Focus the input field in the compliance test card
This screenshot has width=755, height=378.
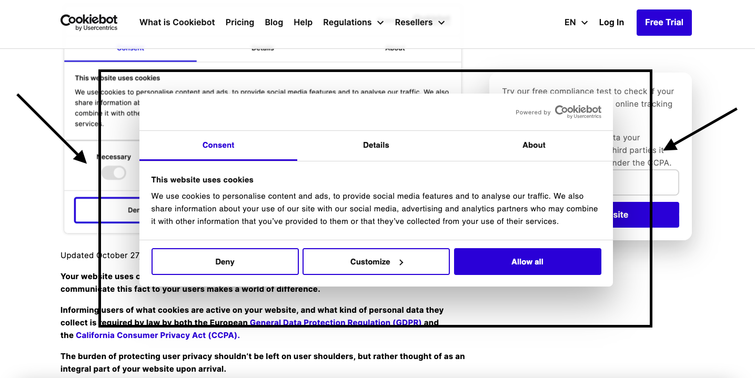(x=645, y=182)
